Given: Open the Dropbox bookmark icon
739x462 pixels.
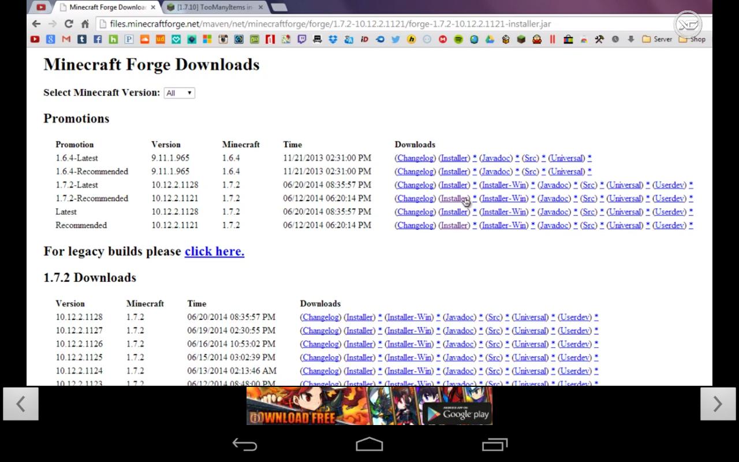Looking at the screenshot, I should pyautogui.click(x=333, y=39).
